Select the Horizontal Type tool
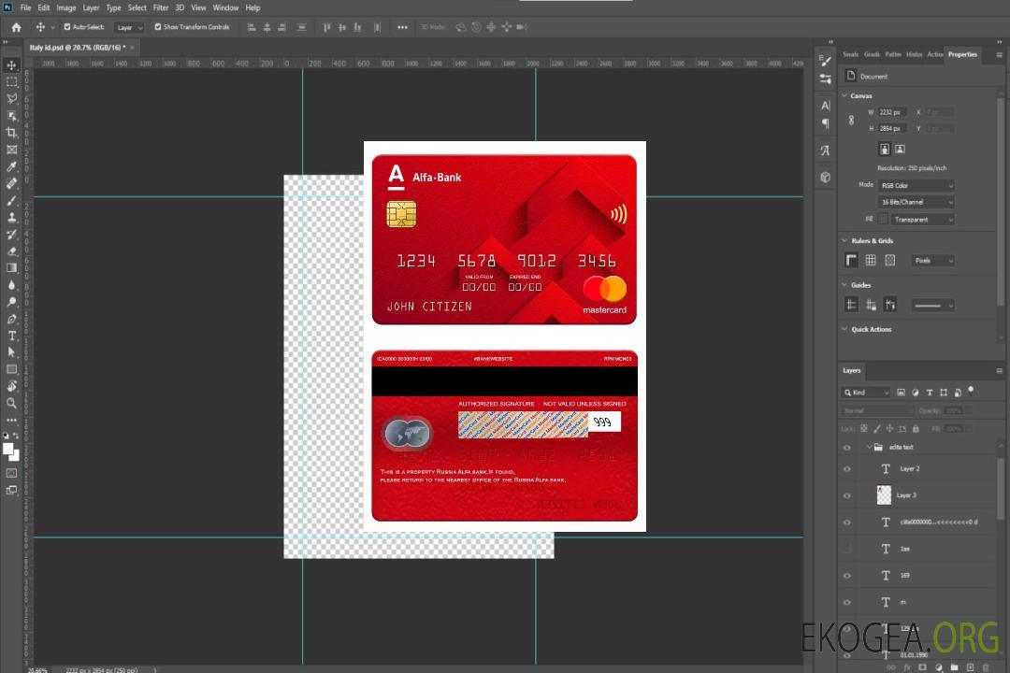Viewport: 1010px width, 673px height. tap(11, 336)
